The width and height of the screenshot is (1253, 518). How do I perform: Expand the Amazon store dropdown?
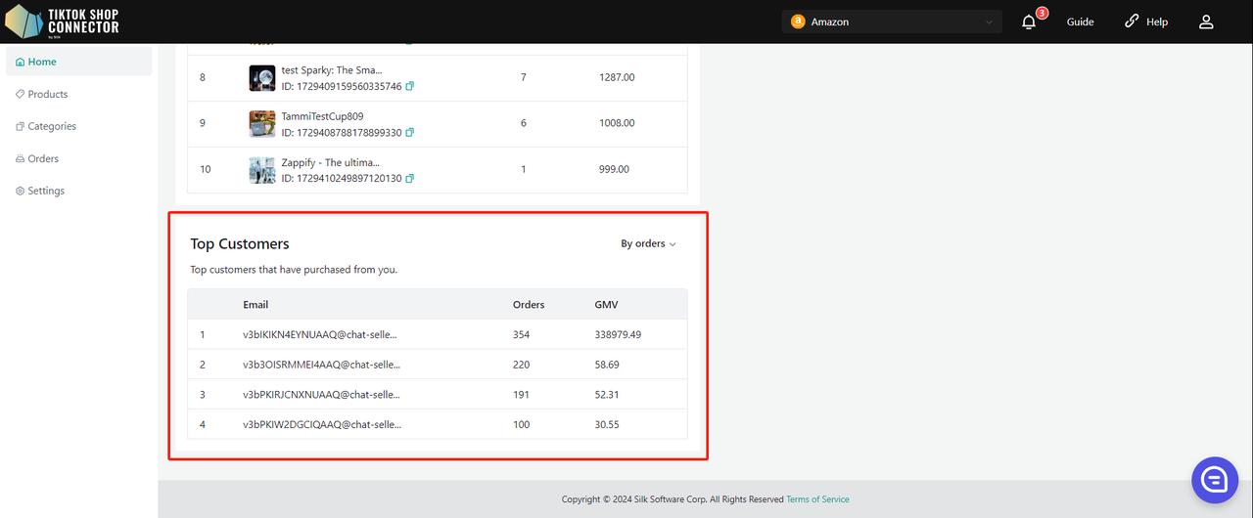988,22
